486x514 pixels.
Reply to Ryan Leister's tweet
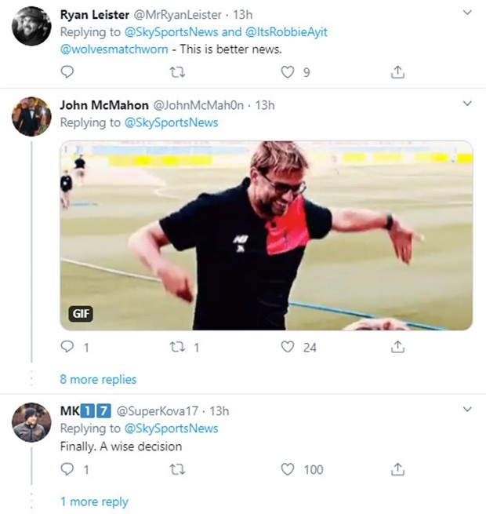tap(67, 72)
